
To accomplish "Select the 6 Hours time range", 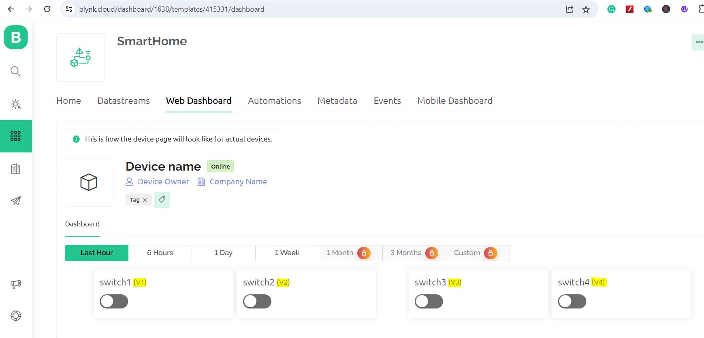I will click(160, 253).
